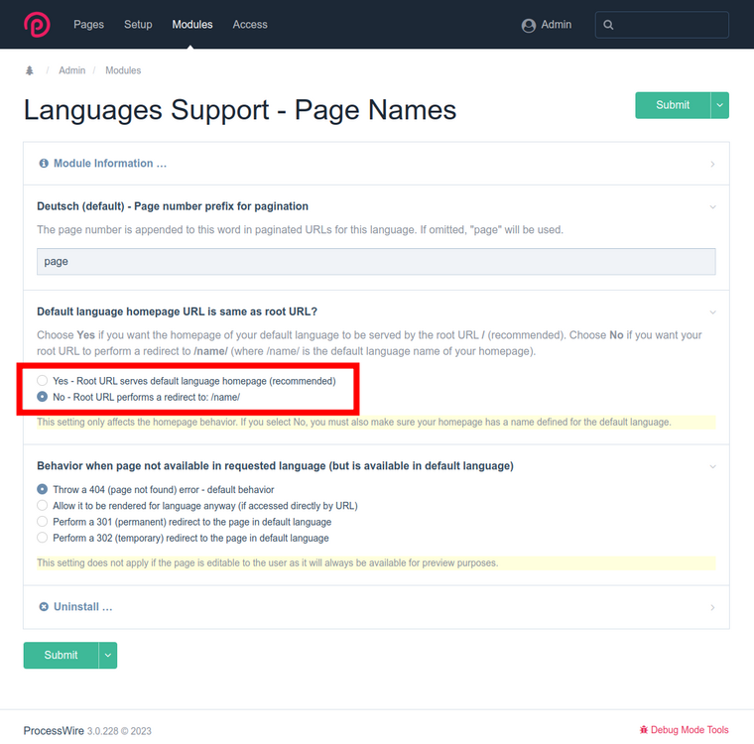Click the search magnifier icon
The image size is (754, 744).
point(609,25)
